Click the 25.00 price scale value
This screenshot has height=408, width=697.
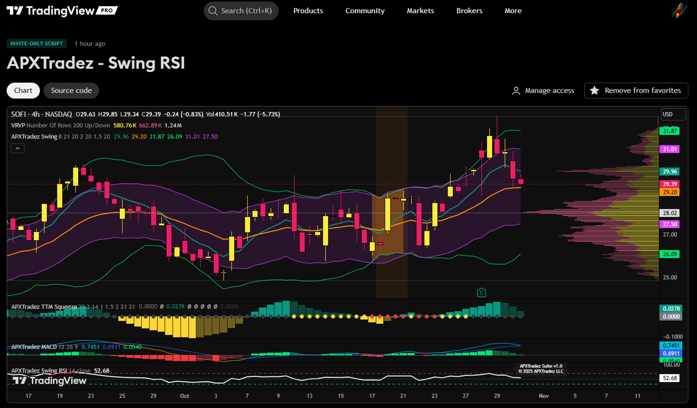pos(670,277)
